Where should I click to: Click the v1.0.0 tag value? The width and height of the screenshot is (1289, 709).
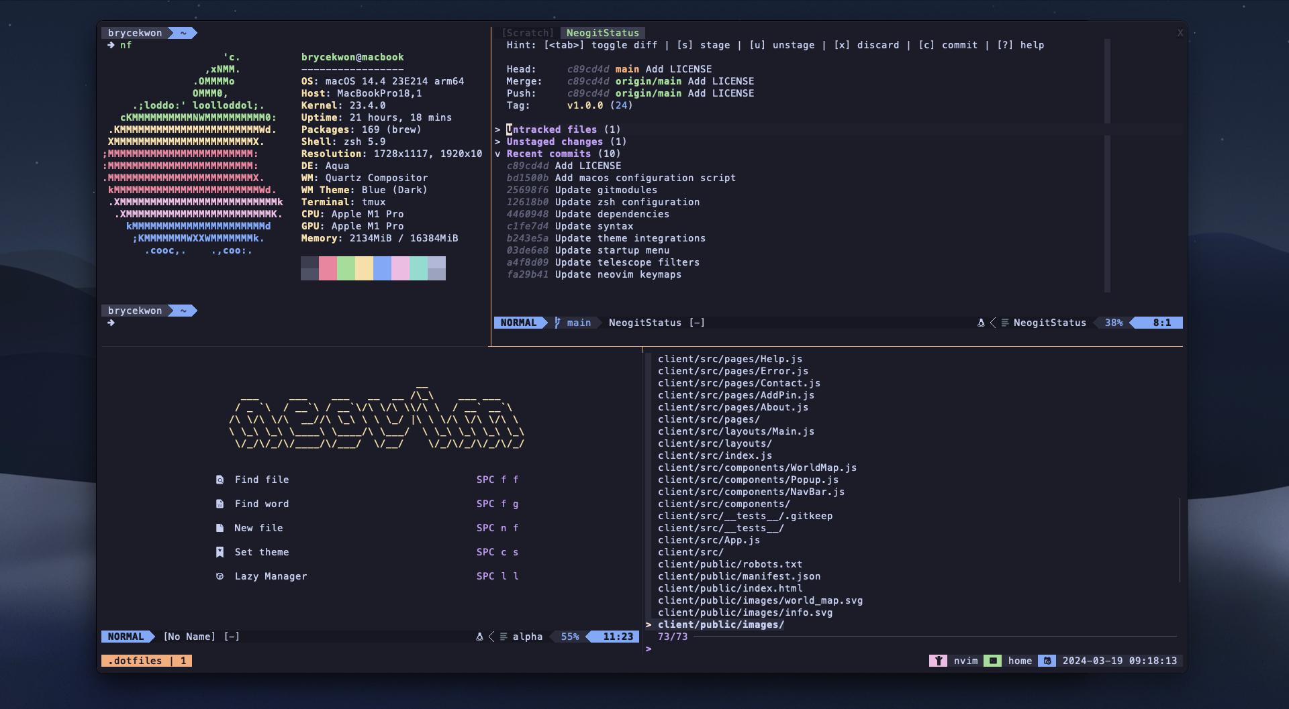585,105
